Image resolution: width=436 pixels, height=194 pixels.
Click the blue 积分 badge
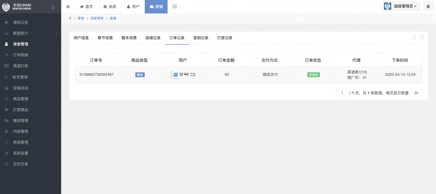pyautogui.click(x=140, y=75)
